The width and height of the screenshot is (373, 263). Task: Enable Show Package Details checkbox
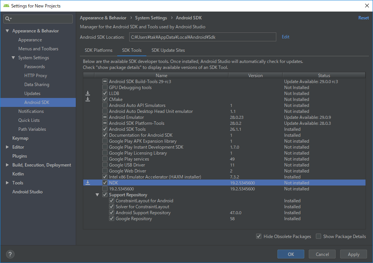tap(318, 236)
